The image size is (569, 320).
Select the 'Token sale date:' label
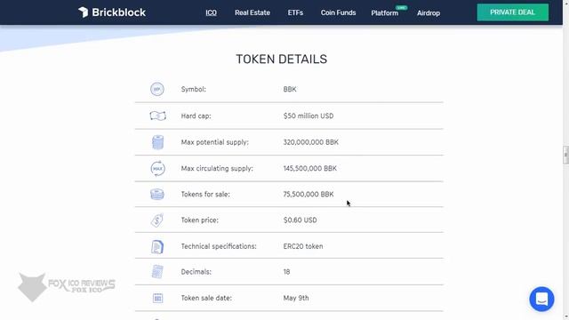(x=206, y=298)
